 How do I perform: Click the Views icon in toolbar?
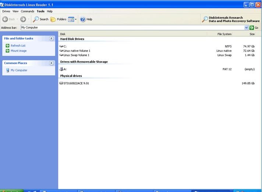coord(71,19)
